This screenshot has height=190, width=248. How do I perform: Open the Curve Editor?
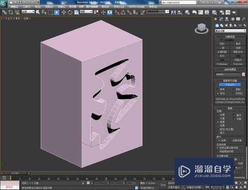(201, 12)
